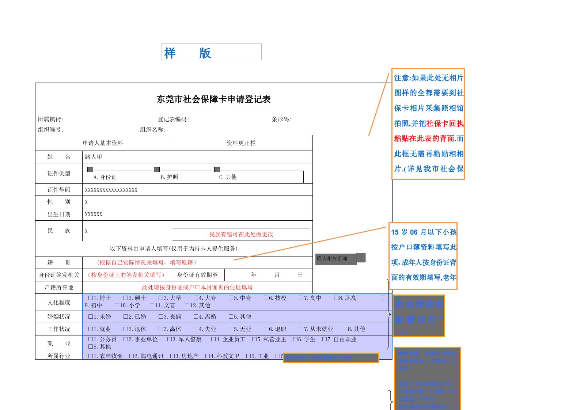Check marital status 4.离婚
The width and height of the screenshot is (580, 410).
tap(196, 317)
